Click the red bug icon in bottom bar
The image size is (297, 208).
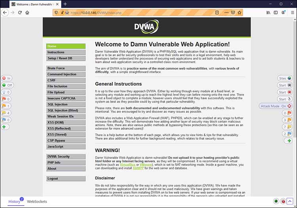click(283, 201)
